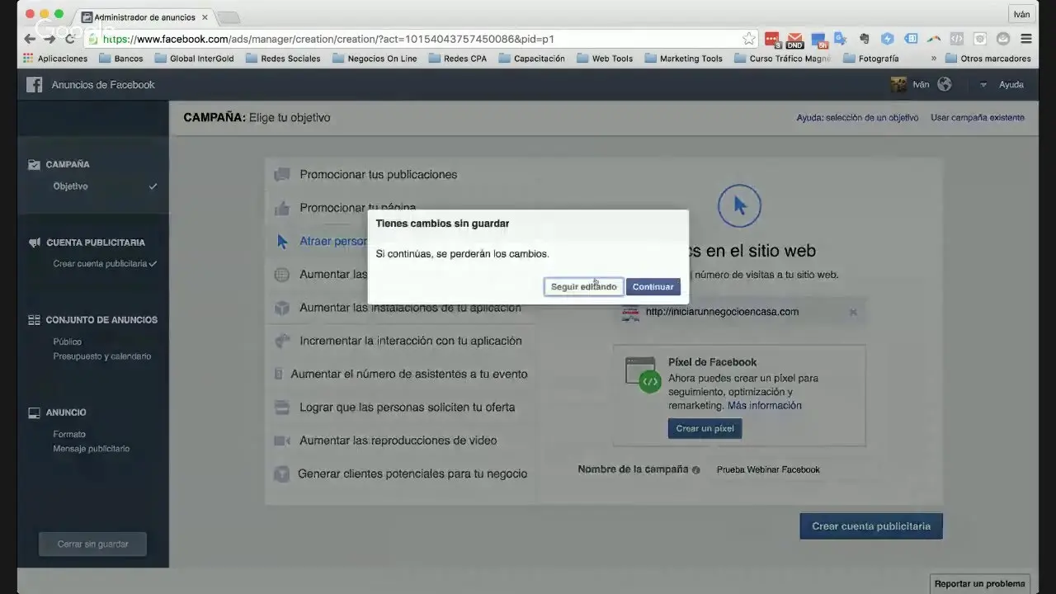Click the info icon beside Nombre de la campaña
Viewport: 1056px width, 594px height.
(x=696, y=470)
